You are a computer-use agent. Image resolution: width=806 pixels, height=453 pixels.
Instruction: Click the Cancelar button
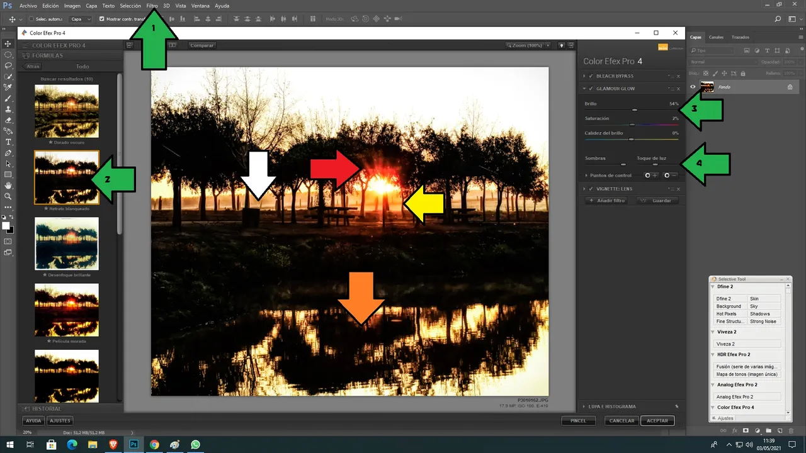click(x=622, y=420)
